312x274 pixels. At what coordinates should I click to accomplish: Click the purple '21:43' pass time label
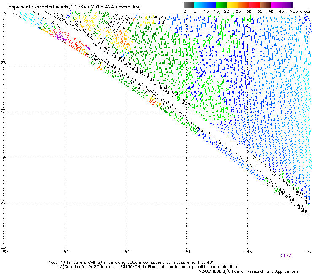point(286,256)
